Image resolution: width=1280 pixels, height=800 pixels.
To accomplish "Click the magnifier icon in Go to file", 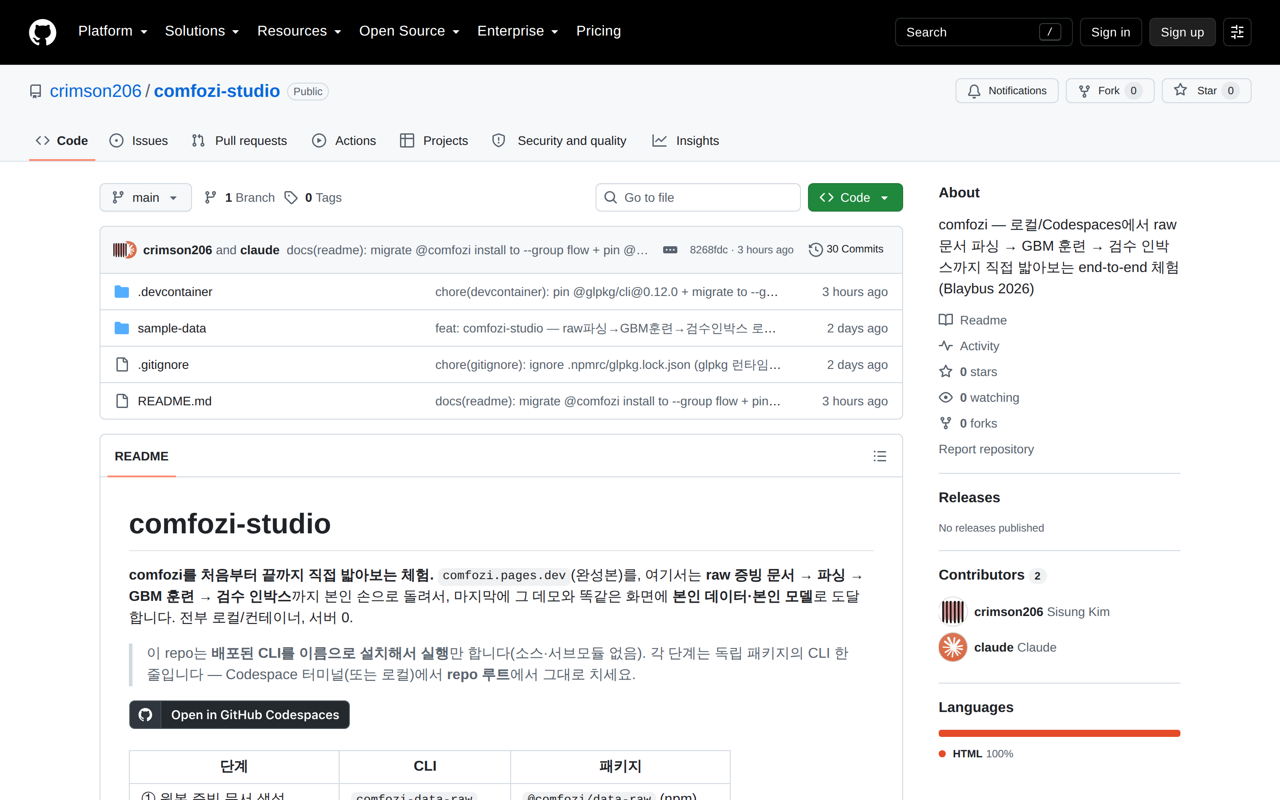I will 610,197.
